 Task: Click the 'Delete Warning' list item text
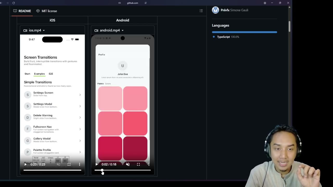(43, 115)
